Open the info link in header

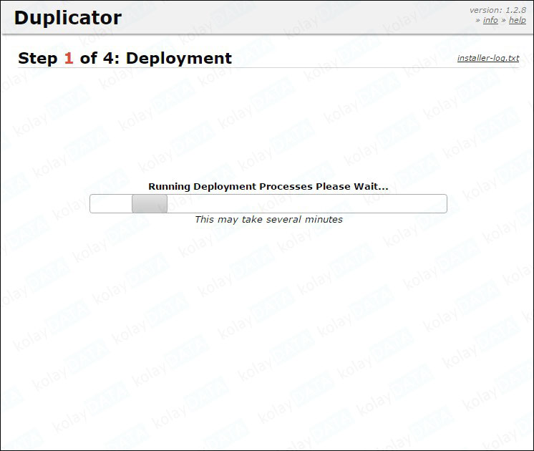click(x=490, y=21)
